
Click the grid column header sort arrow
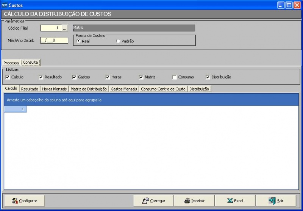coord(23,109)
